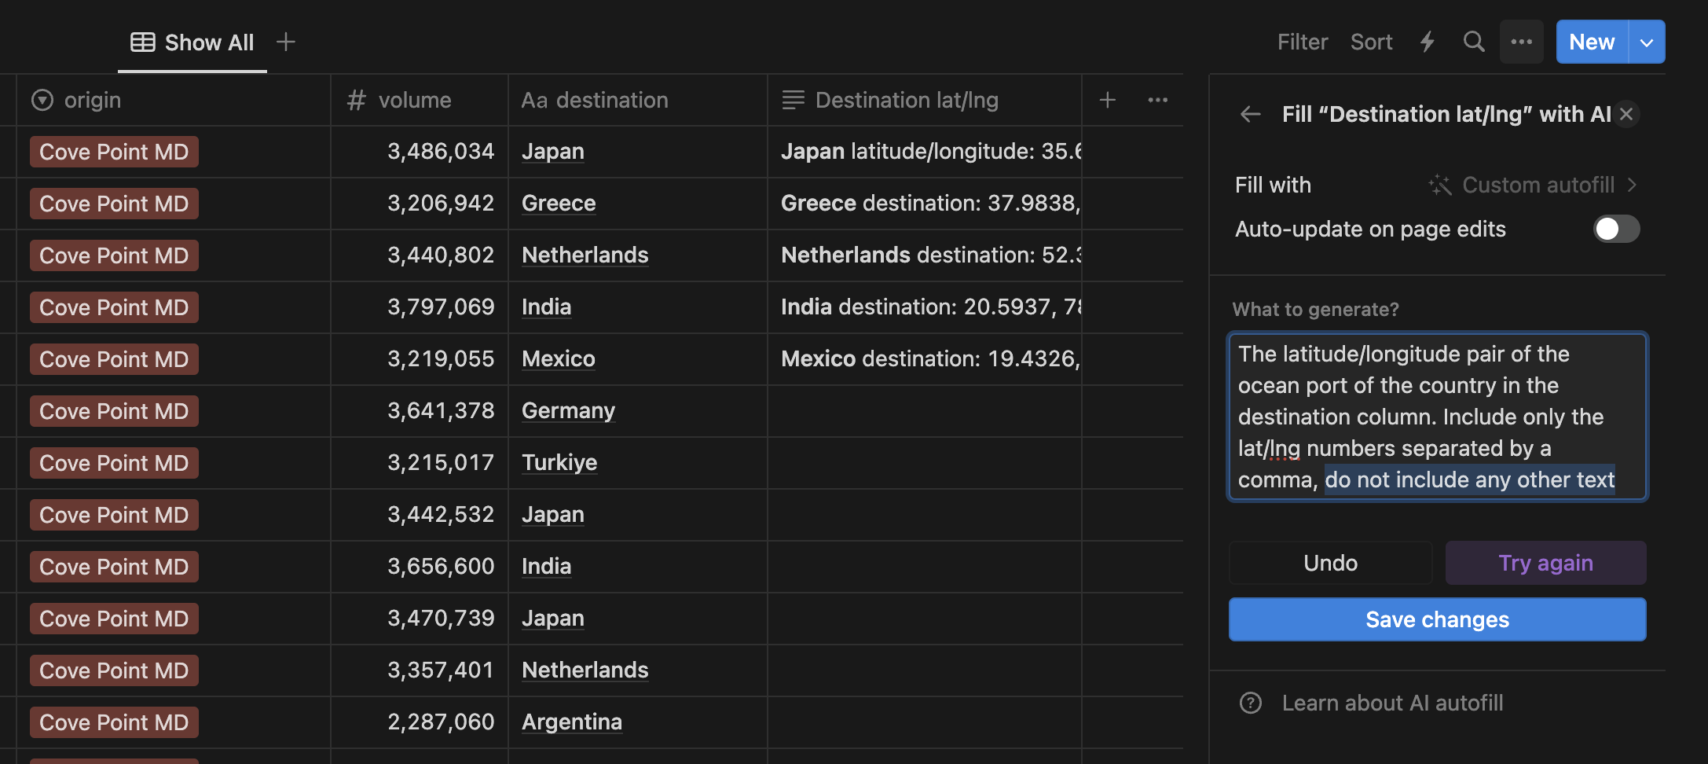Click the help question mark icon
The width and height of the screenshot is (1708, 764).
(1251, 703)
